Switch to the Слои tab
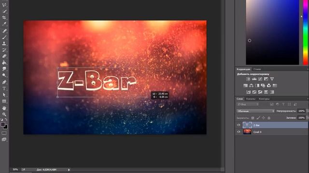Viewport: 309px width, 173px height. pos(239,99)
